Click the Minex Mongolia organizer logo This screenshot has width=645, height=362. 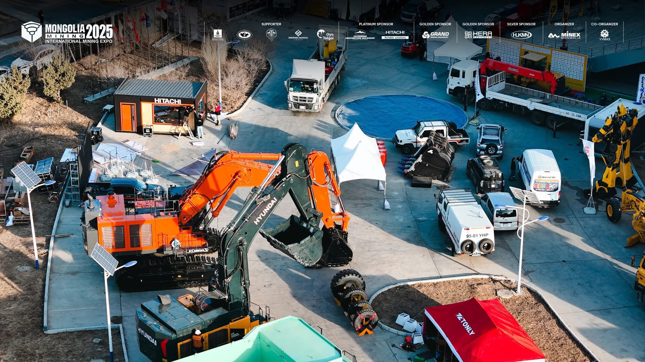tap(564, 36)
